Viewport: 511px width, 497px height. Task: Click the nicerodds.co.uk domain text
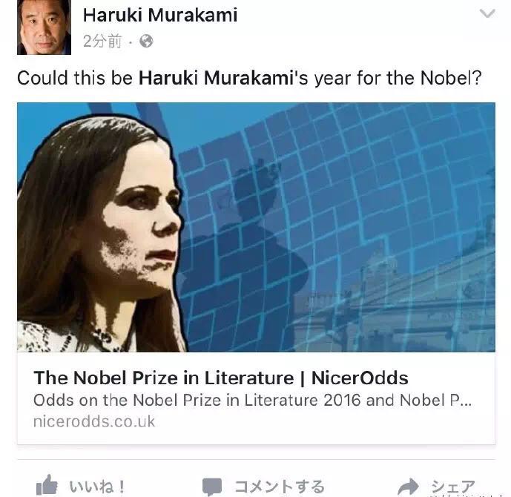point(94,421)
